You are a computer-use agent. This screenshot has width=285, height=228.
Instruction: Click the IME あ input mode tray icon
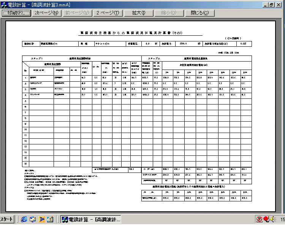tap(259, 219)
